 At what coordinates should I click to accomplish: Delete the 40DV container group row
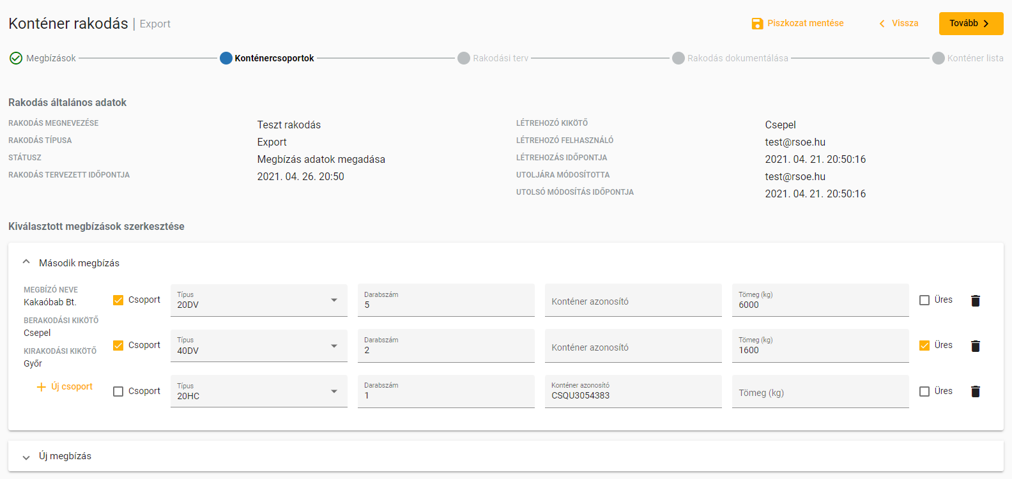[x=975, y=346]
